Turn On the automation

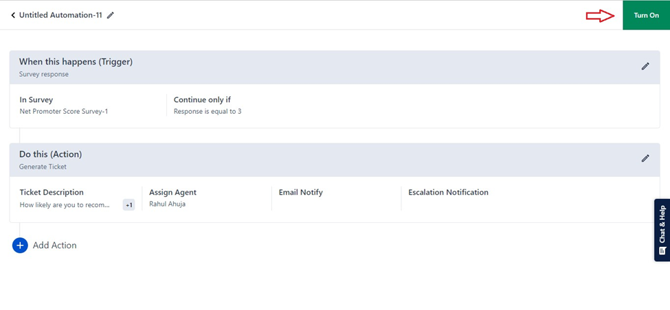tap(645, 15)
